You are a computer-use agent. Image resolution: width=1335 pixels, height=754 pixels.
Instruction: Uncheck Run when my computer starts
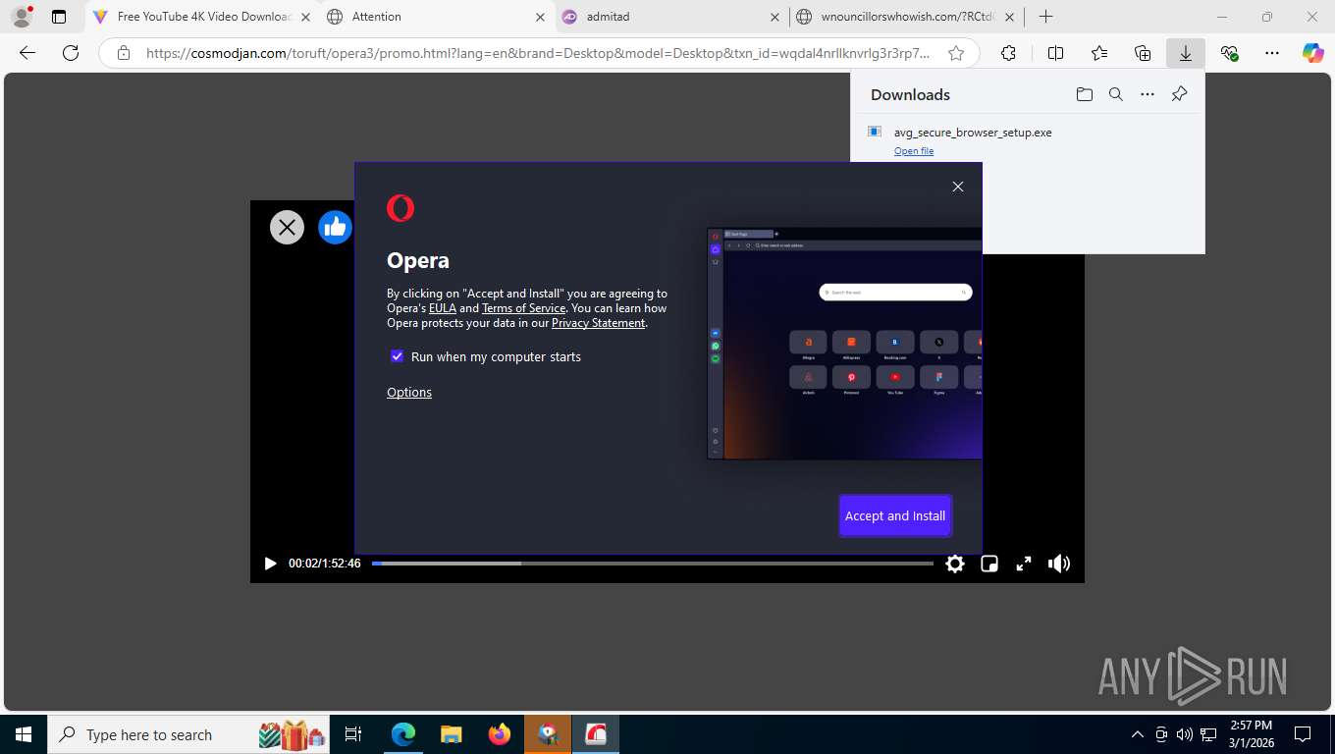[397, 356]
